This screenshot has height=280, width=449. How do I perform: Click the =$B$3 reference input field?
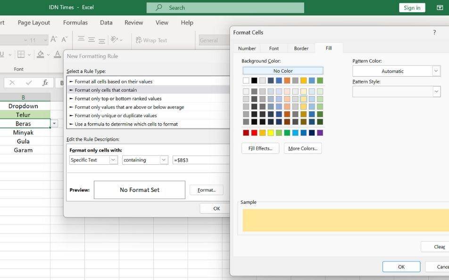click(x=201, y=160)
